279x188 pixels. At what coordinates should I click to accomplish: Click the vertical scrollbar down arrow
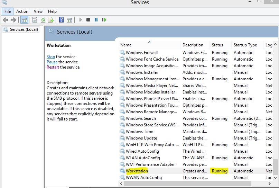275,178
